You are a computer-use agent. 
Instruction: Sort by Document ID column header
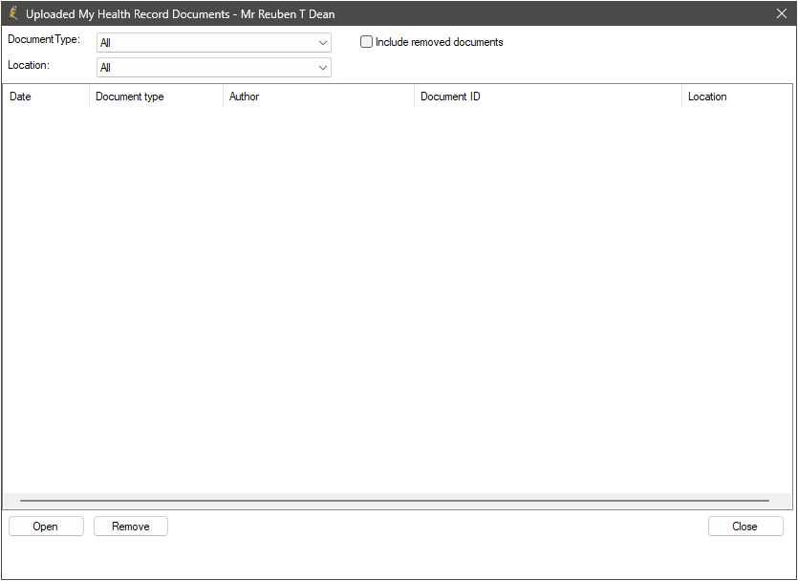549,97
